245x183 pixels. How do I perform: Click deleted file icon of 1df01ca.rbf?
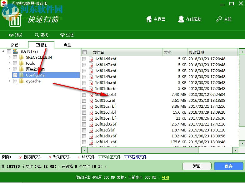[x=91, y=106]
